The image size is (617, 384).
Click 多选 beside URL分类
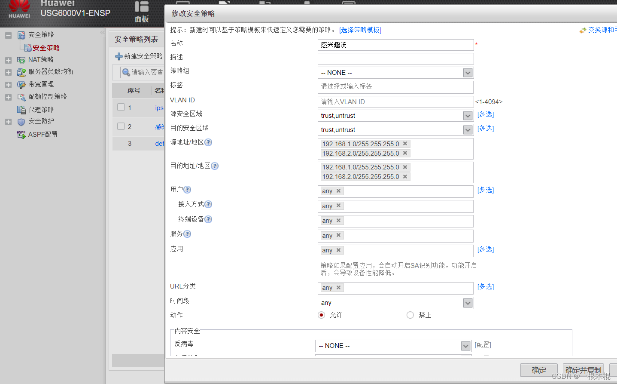486,287
